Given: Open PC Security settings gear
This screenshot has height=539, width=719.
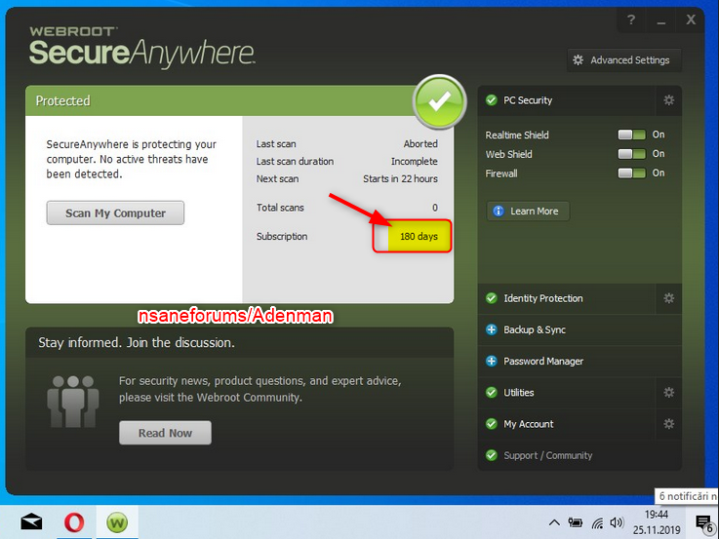Looking at the screenshot, I should 668,100.
